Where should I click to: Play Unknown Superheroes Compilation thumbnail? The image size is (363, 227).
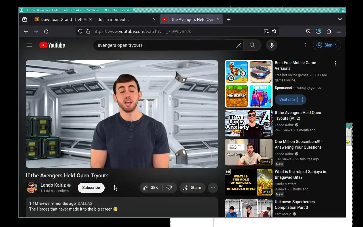point(249,208)
